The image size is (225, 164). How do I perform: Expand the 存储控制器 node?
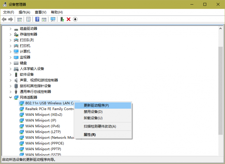tap(11, 34)
